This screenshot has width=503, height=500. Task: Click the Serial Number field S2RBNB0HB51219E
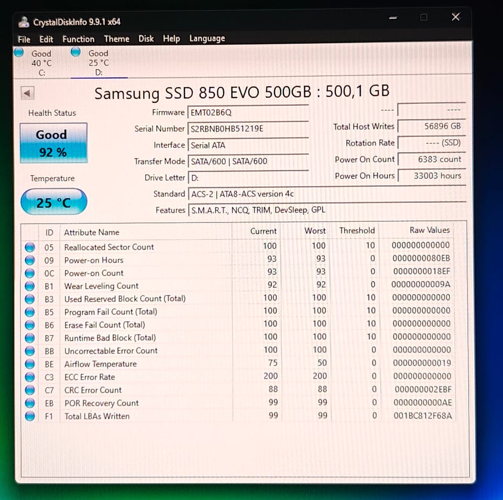[x=248, y=129]
